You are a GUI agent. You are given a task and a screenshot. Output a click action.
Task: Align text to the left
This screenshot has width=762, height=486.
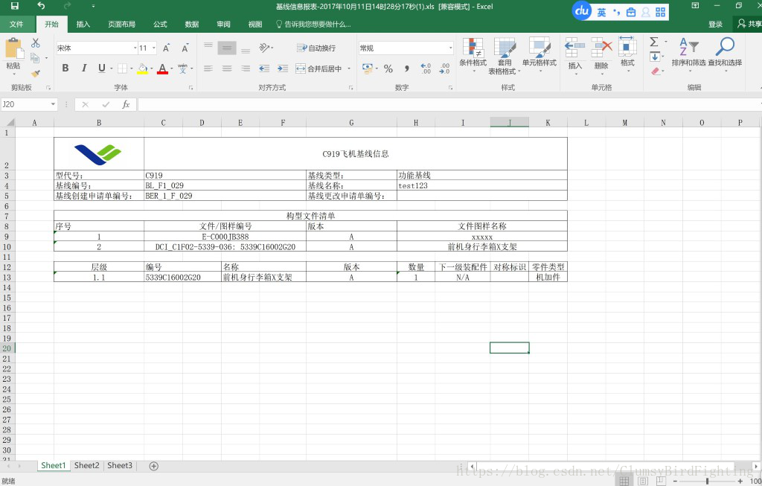pos(208,68)
